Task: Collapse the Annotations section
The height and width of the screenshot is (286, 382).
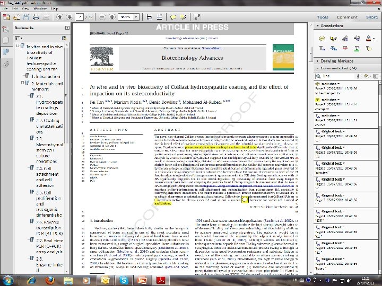Action: pos(317,25)
